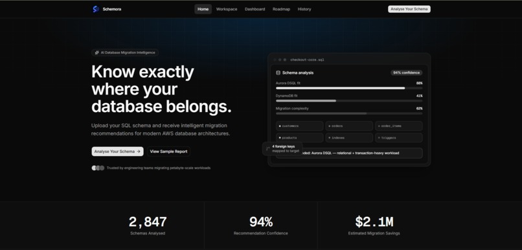
Task: Go to the Workspace nav item
Action: tap(227, 9)
